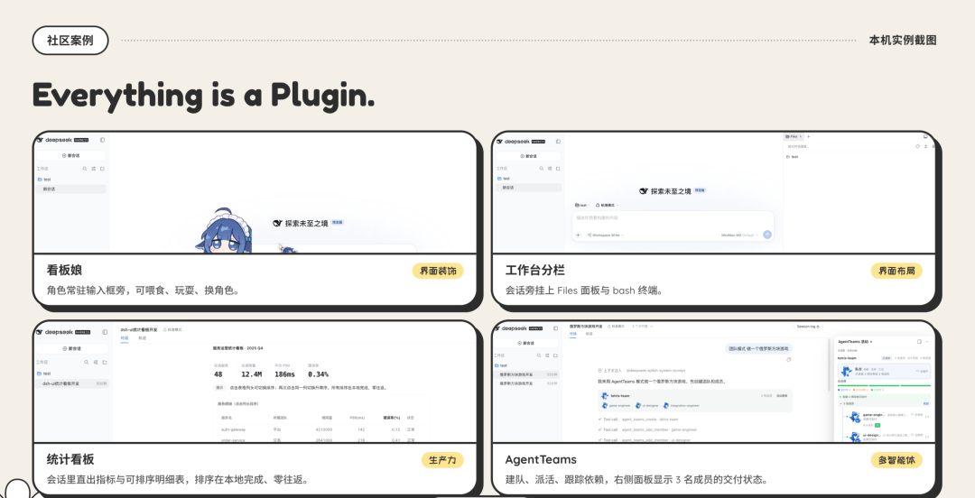
Task: Select the 多智能体 tag
Action: [896, 460]
